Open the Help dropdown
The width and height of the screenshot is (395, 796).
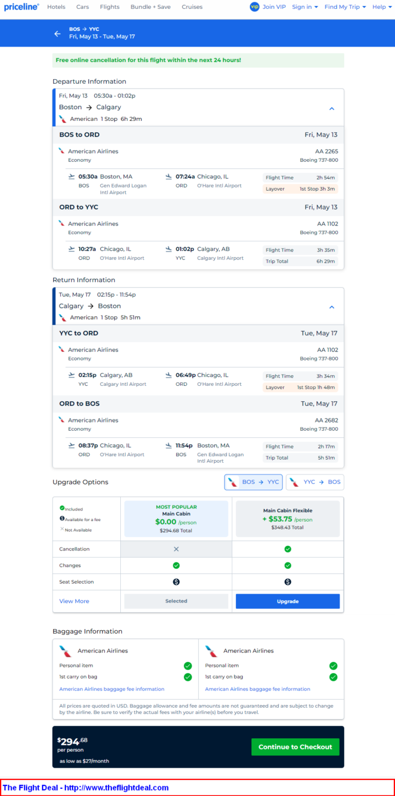click(381, 7)
